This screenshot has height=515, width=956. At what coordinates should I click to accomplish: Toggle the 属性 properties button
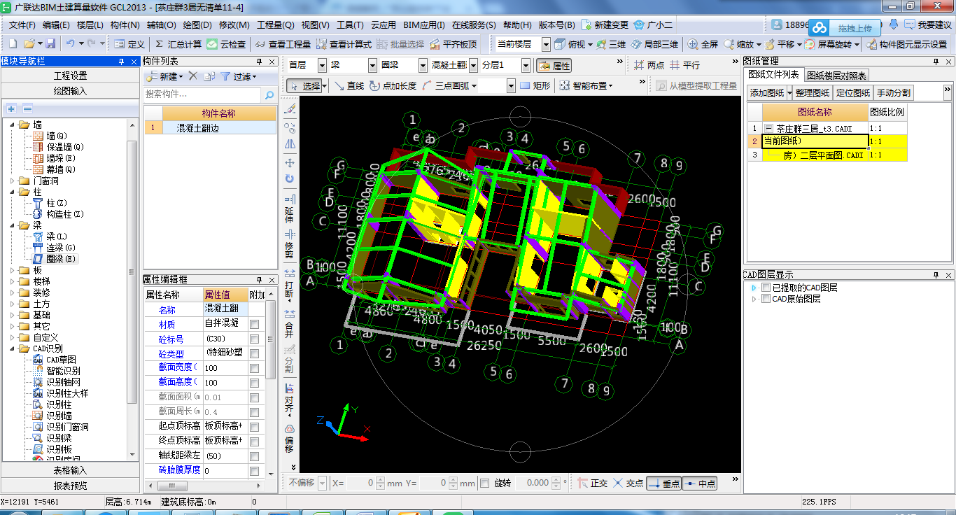554,66
